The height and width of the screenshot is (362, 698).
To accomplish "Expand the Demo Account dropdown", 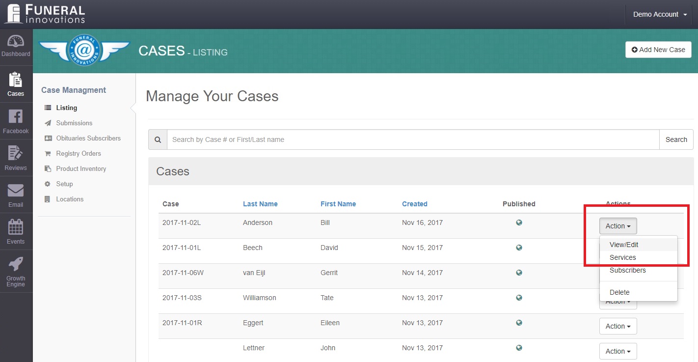I will point(659,14).
